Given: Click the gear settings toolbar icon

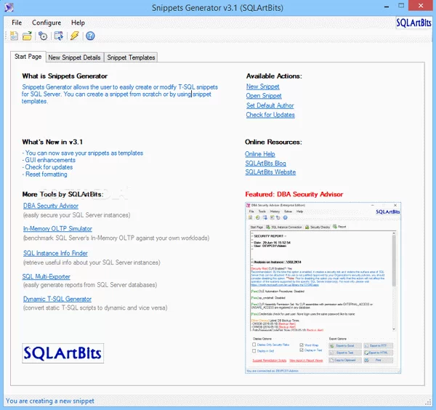Looking at the screenshot, I should point(43,36).
